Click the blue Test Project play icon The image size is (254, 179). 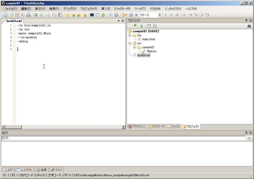click(x=136, y=15)
